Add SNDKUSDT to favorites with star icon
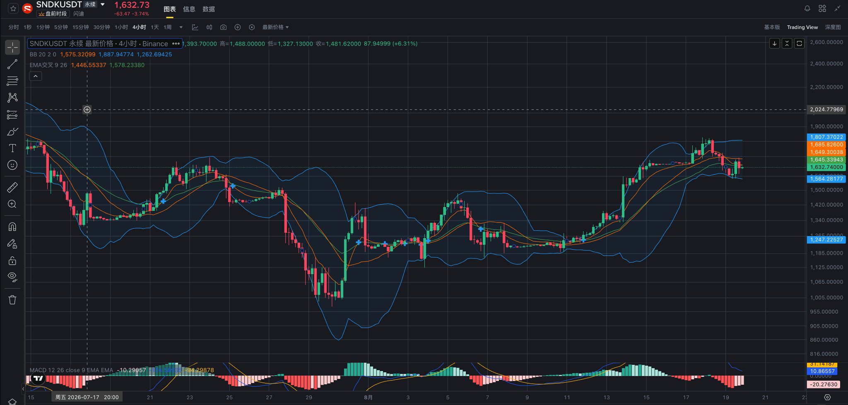This screenshot has height=405, width=848. (13, 8)
